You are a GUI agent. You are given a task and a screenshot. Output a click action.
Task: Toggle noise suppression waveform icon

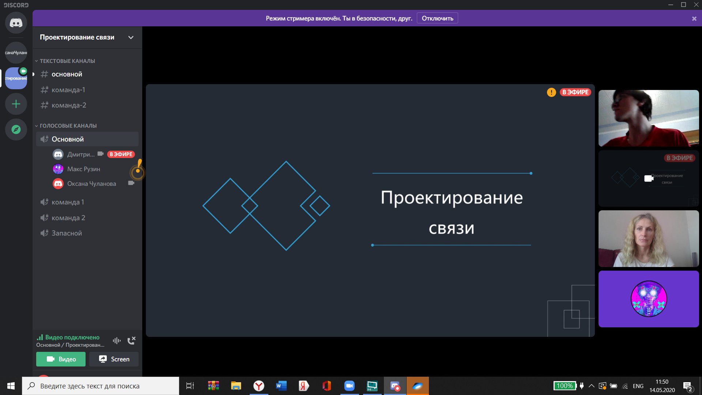tap(117, 341)
